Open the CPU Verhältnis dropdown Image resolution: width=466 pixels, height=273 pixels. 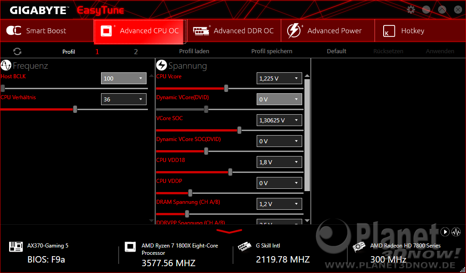pyautogui.click(x=124, y=99)
